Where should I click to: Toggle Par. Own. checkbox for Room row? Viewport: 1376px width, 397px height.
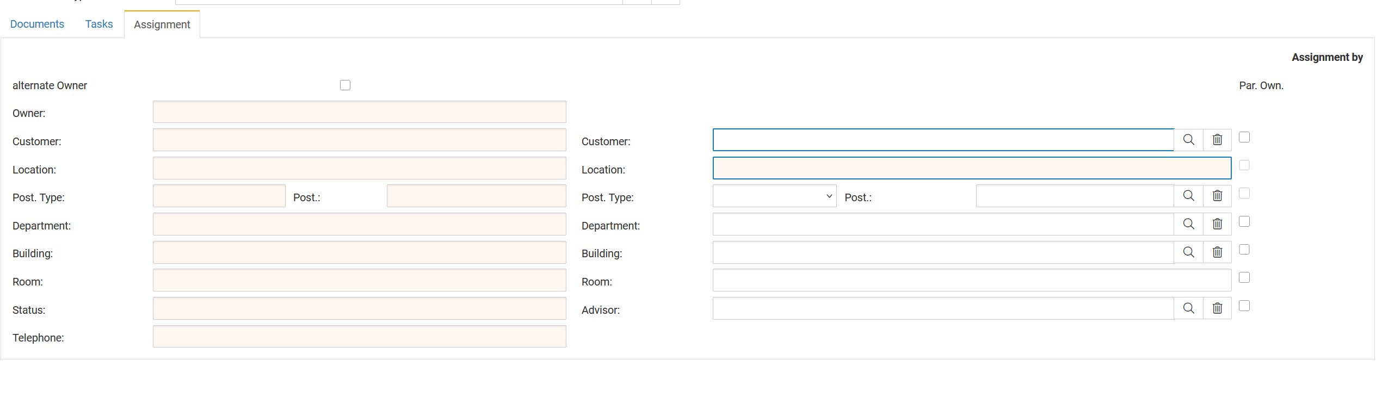[x=1244, y=277]
